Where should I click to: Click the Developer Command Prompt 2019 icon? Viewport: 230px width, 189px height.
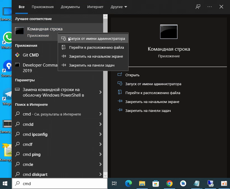17,65
